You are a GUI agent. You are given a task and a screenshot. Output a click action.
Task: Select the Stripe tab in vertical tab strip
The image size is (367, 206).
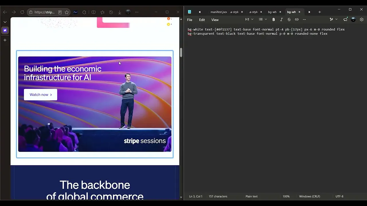(5, 30)
